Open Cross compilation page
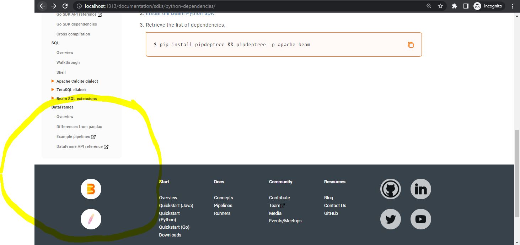 (x=73, y=34)
